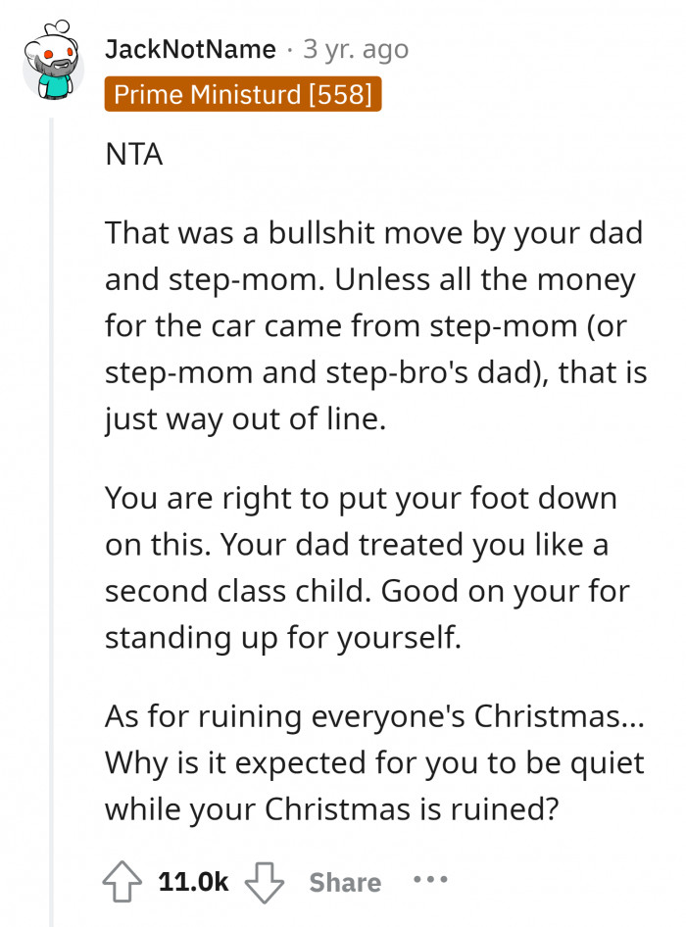The width and height of the screenshot is (686, 927).
Task: Click the 11.0k vote score
Action: (193, 882)
